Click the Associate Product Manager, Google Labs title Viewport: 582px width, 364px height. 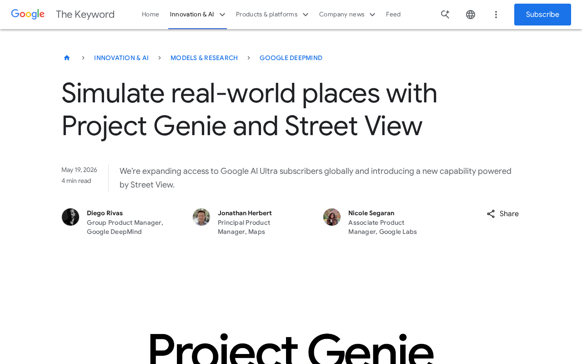click(382, 227)
